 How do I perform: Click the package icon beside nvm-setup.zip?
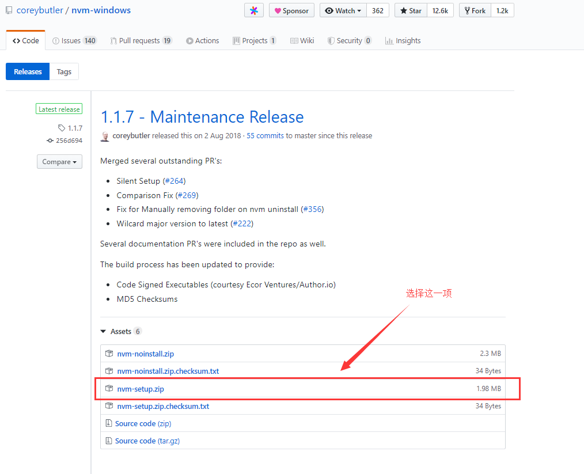coord(109,388)
